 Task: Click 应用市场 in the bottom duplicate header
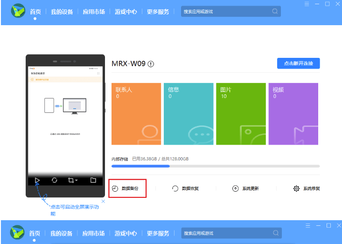click(x=94, y=233)
